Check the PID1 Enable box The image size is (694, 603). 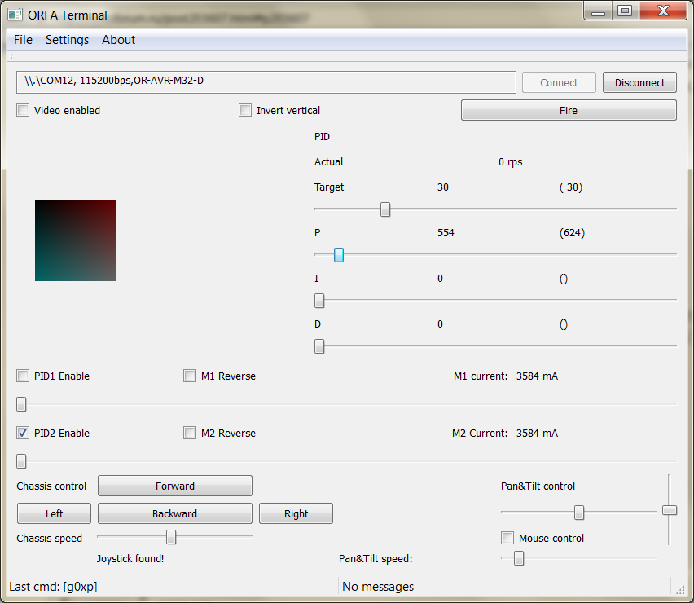[x=23, y=376]
